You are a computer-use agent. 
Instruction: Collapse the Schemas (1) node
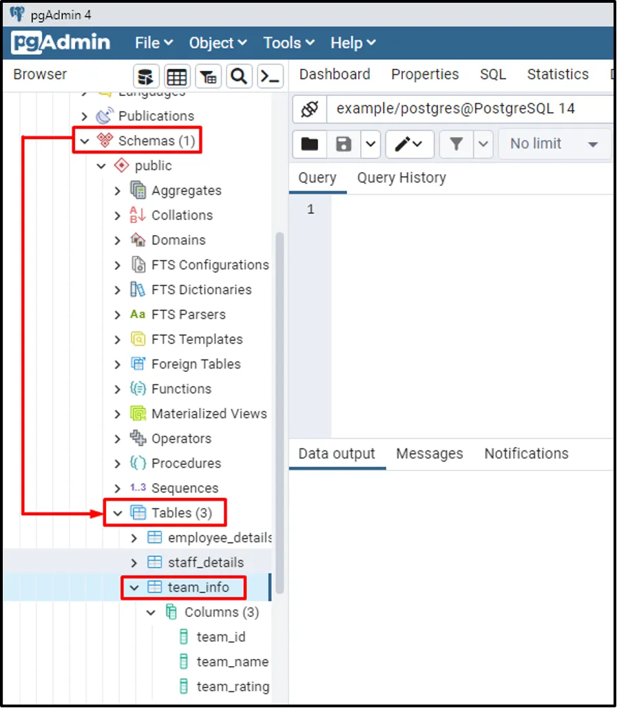coord(85,141)
